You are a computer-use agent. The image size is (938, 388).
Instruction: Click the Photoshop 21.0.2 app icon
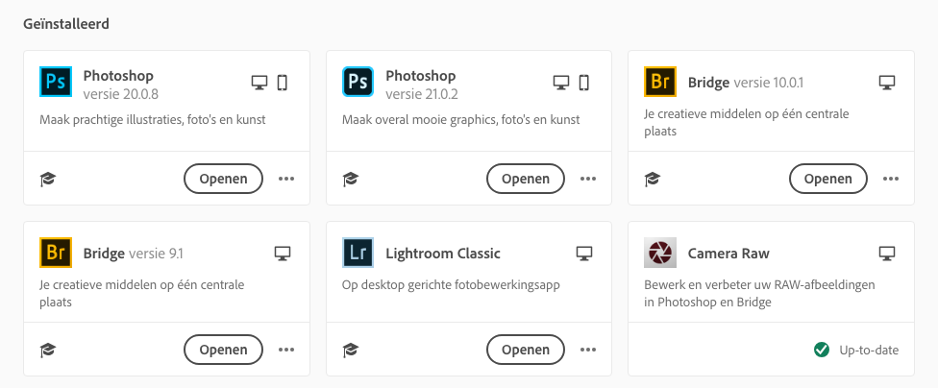pos(358,84)
